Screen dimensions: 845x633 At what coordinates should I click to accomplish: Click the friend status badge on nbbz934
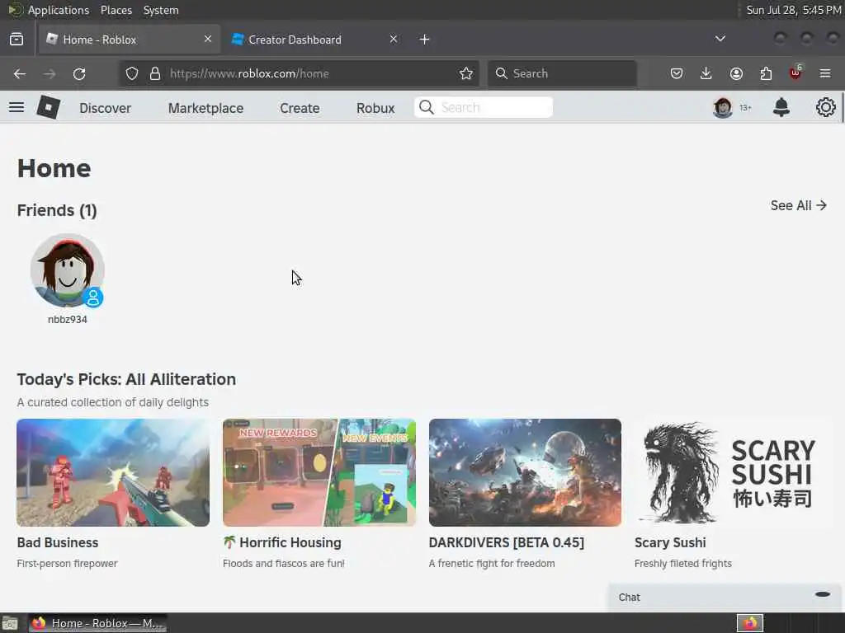93,298
